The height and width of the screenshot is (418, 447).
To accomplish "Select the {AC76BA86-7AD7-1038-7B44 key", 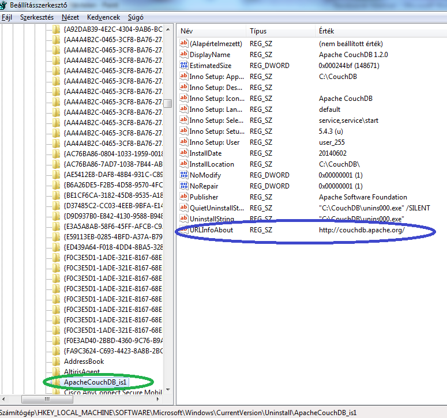I will coord(113,164).
